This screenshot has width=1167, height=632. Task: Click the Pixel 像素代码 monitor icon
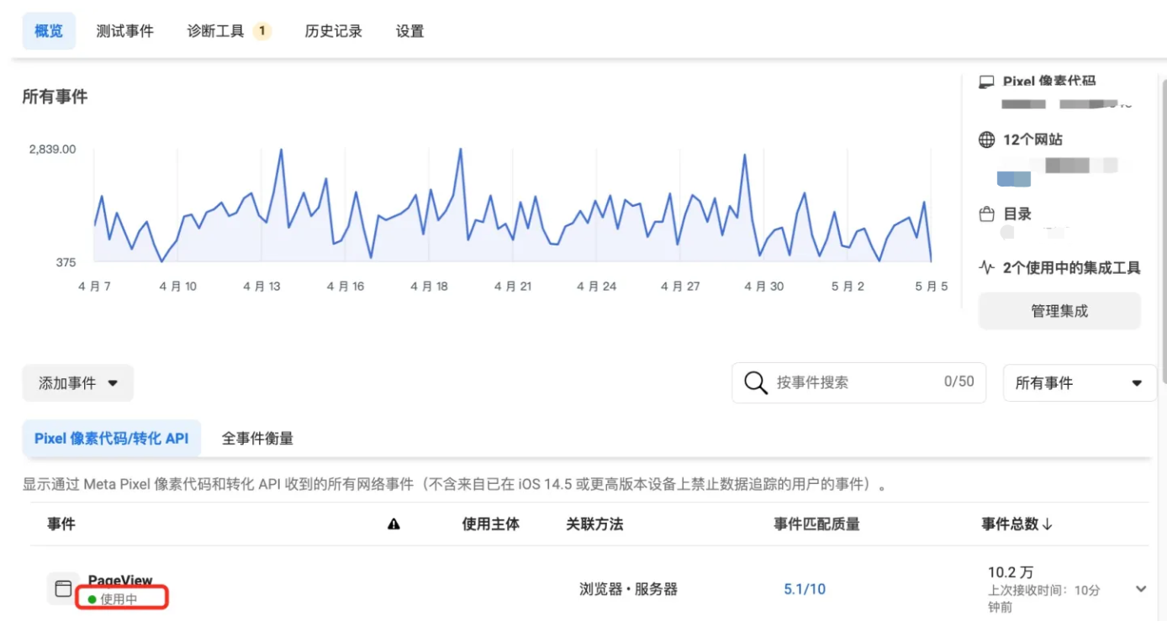985,80
